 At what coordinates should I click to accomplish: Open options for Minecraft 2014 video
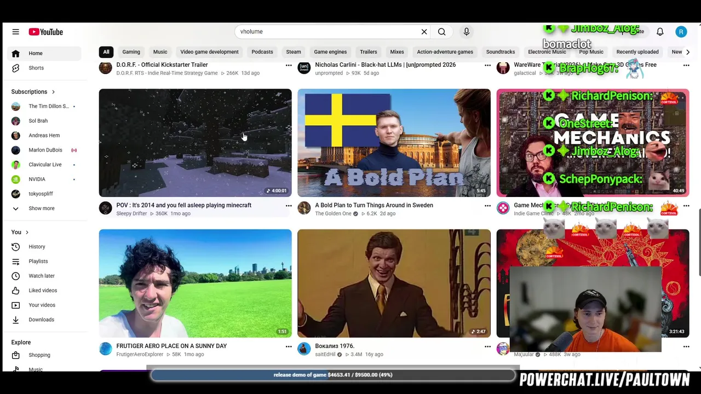tap(288, 206)
